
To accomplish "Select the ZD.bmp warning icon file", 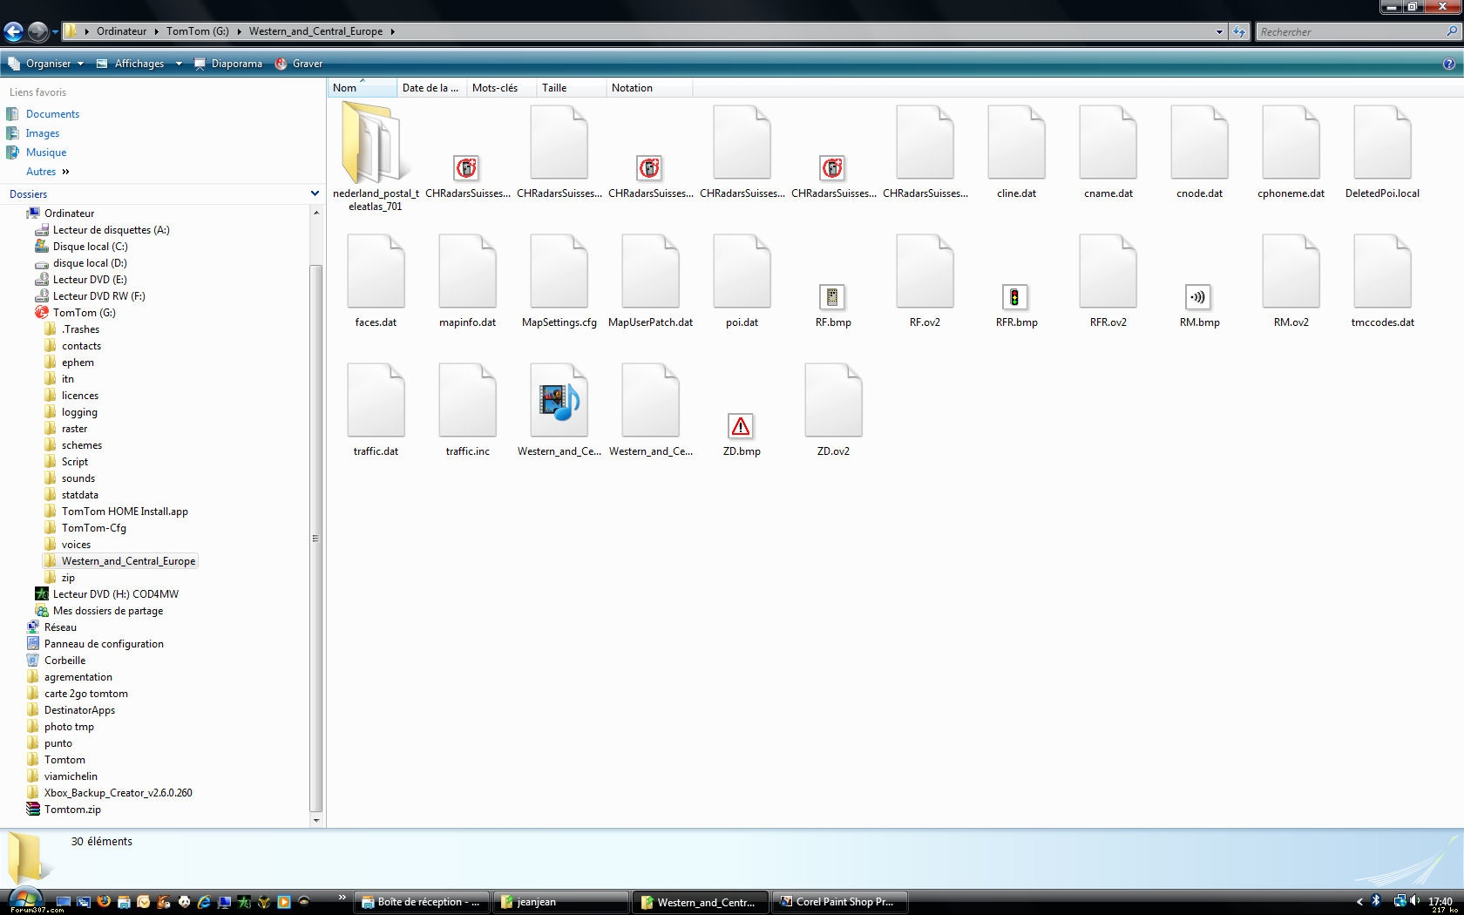I will (x=741, y=427).
